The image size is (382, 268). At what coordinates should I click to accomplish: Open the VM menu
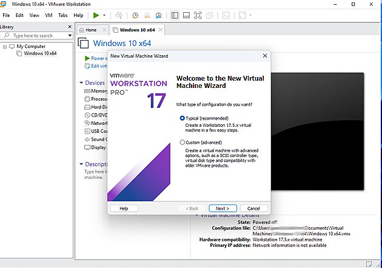coord(49,15)
